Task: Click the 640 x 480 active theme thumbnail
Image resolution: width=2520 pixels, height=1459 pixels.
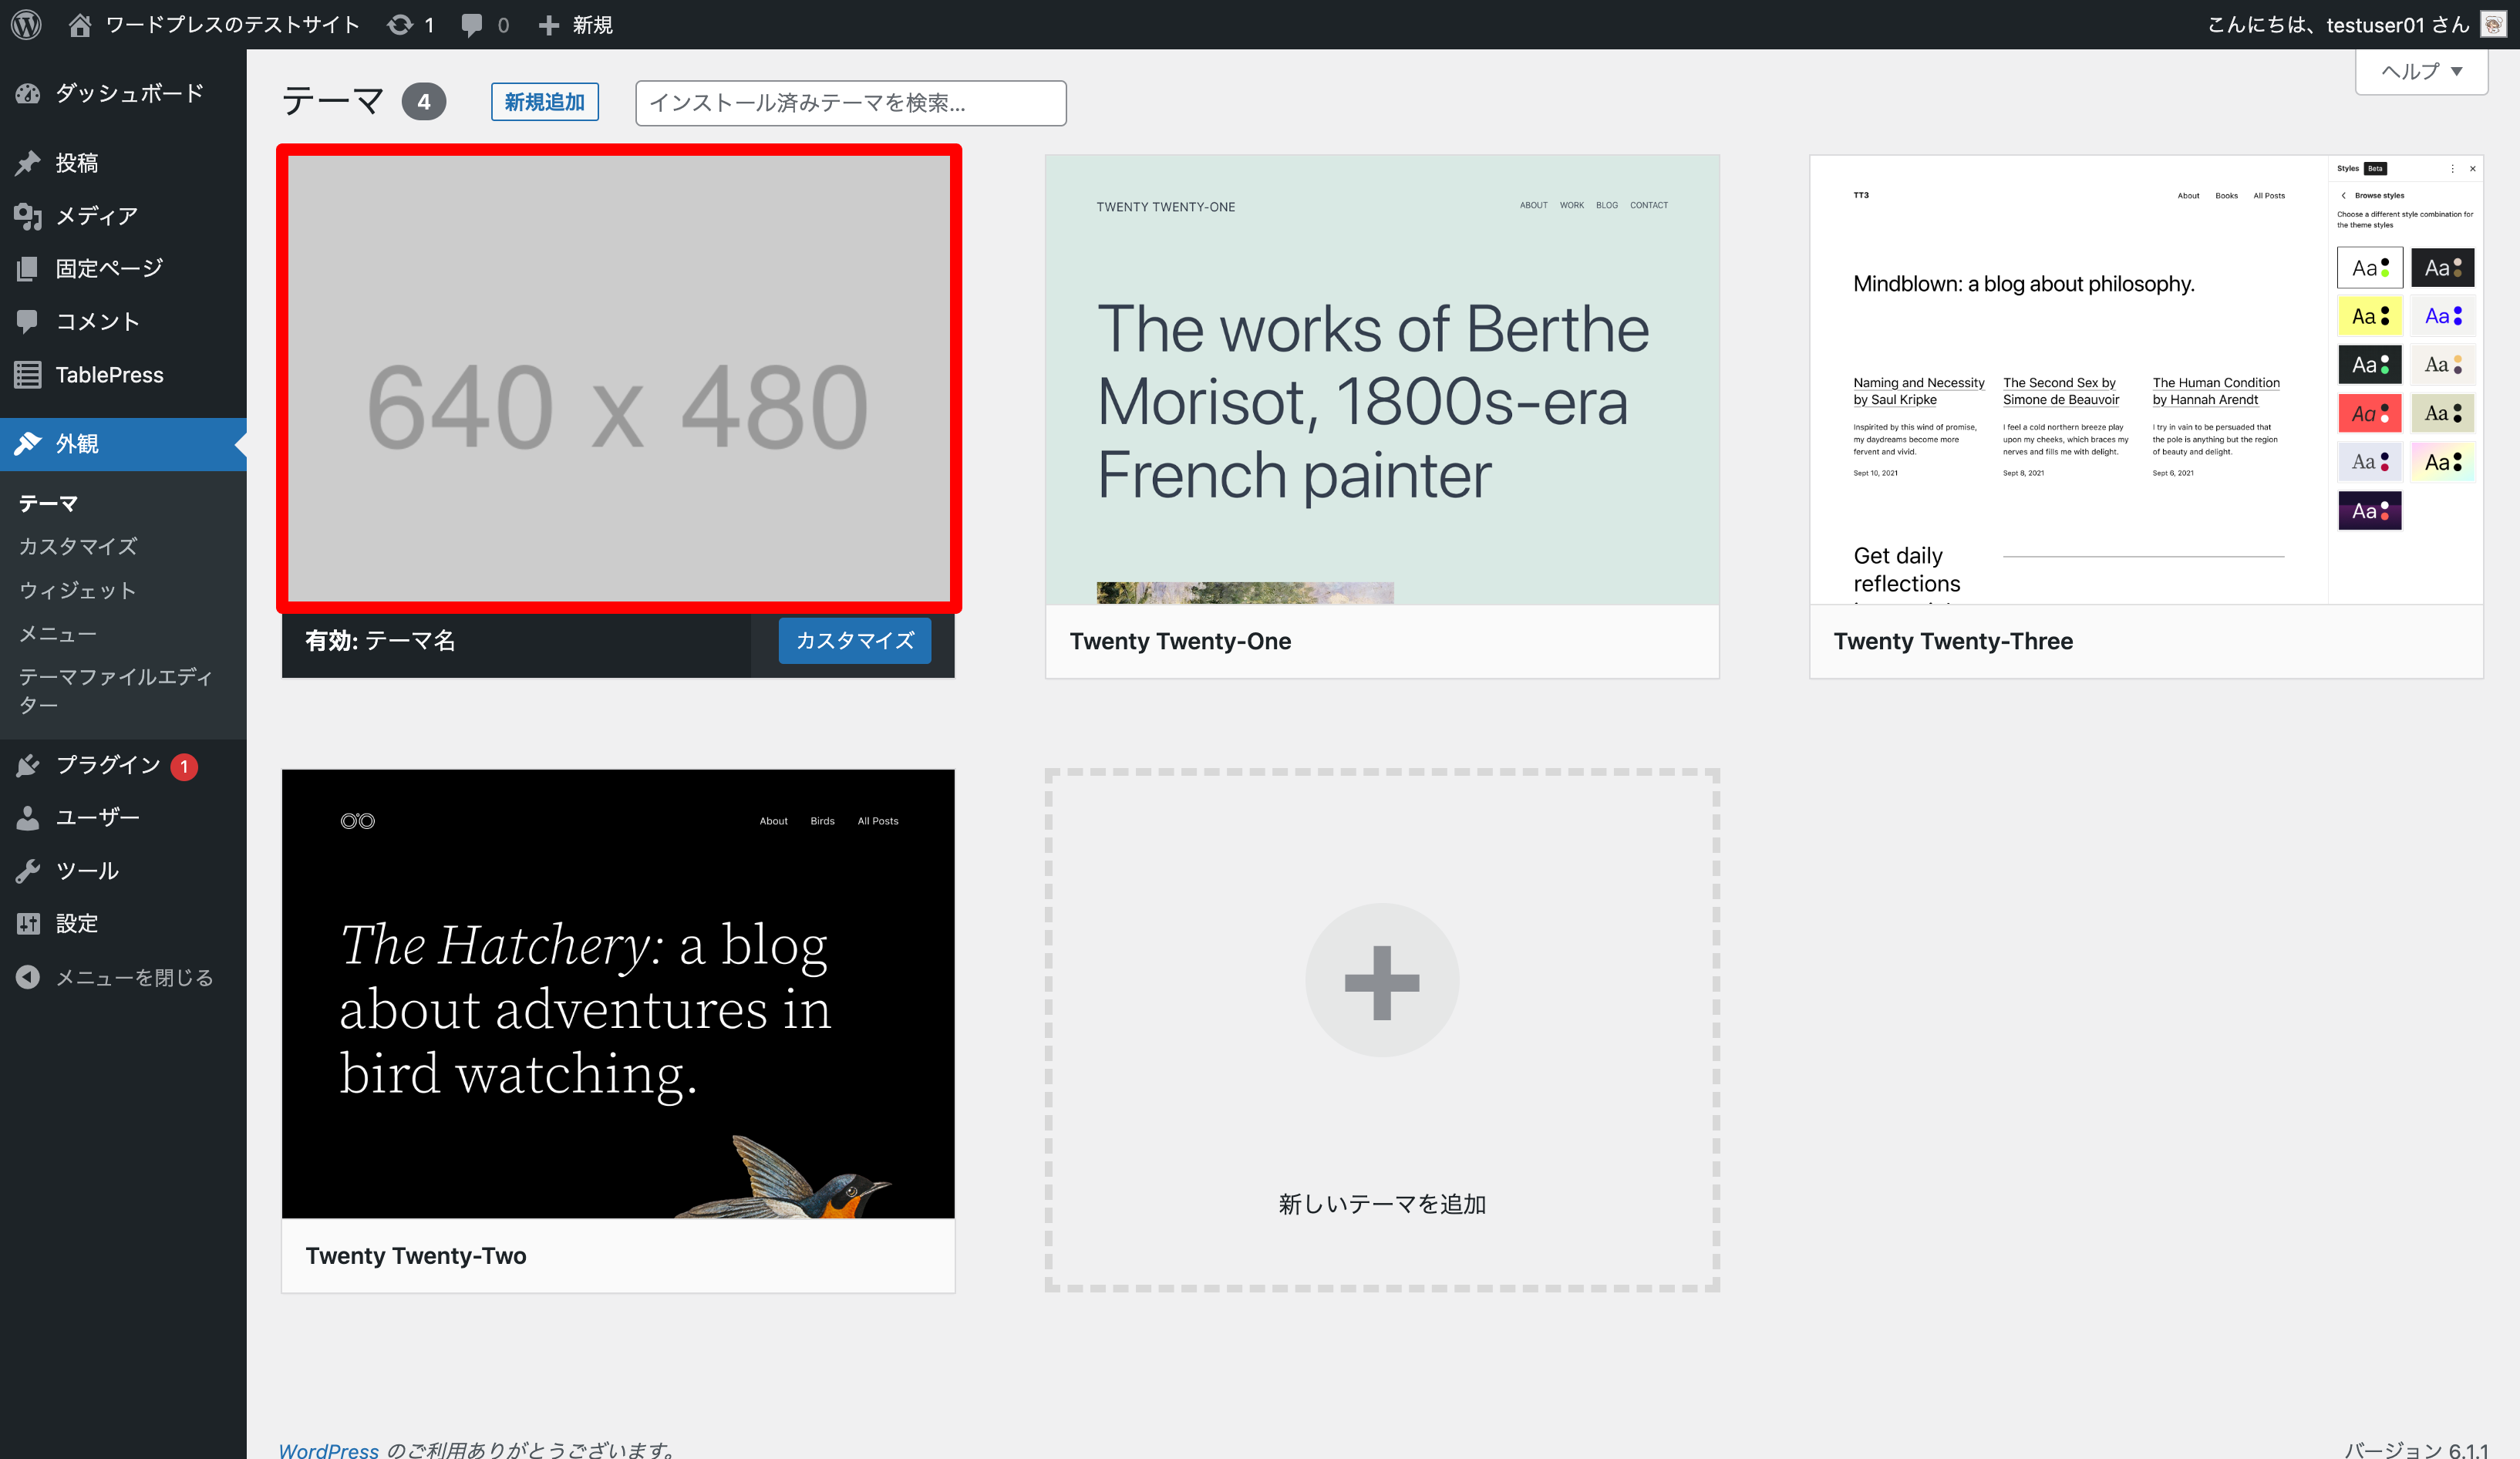Action: [618, 378]
